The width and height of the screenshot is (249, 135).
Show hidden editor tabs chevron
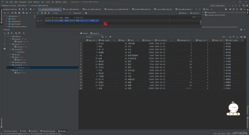196,9
